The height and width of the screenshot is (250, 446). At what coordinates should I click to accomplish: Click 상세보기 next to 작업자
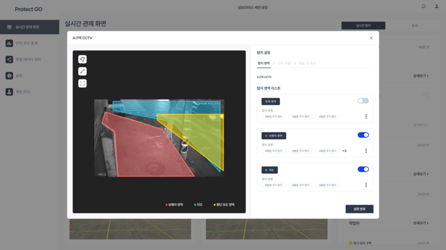point(421,223)
